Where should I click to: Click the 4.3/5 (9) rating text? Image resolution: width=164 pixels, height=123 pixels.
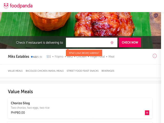point(38,57)
